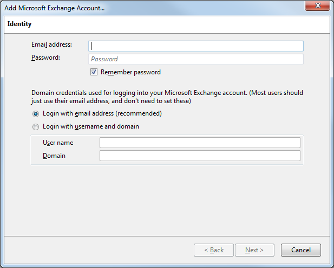Focus the Password text box

pyautogui.click(x=196, y=59)
